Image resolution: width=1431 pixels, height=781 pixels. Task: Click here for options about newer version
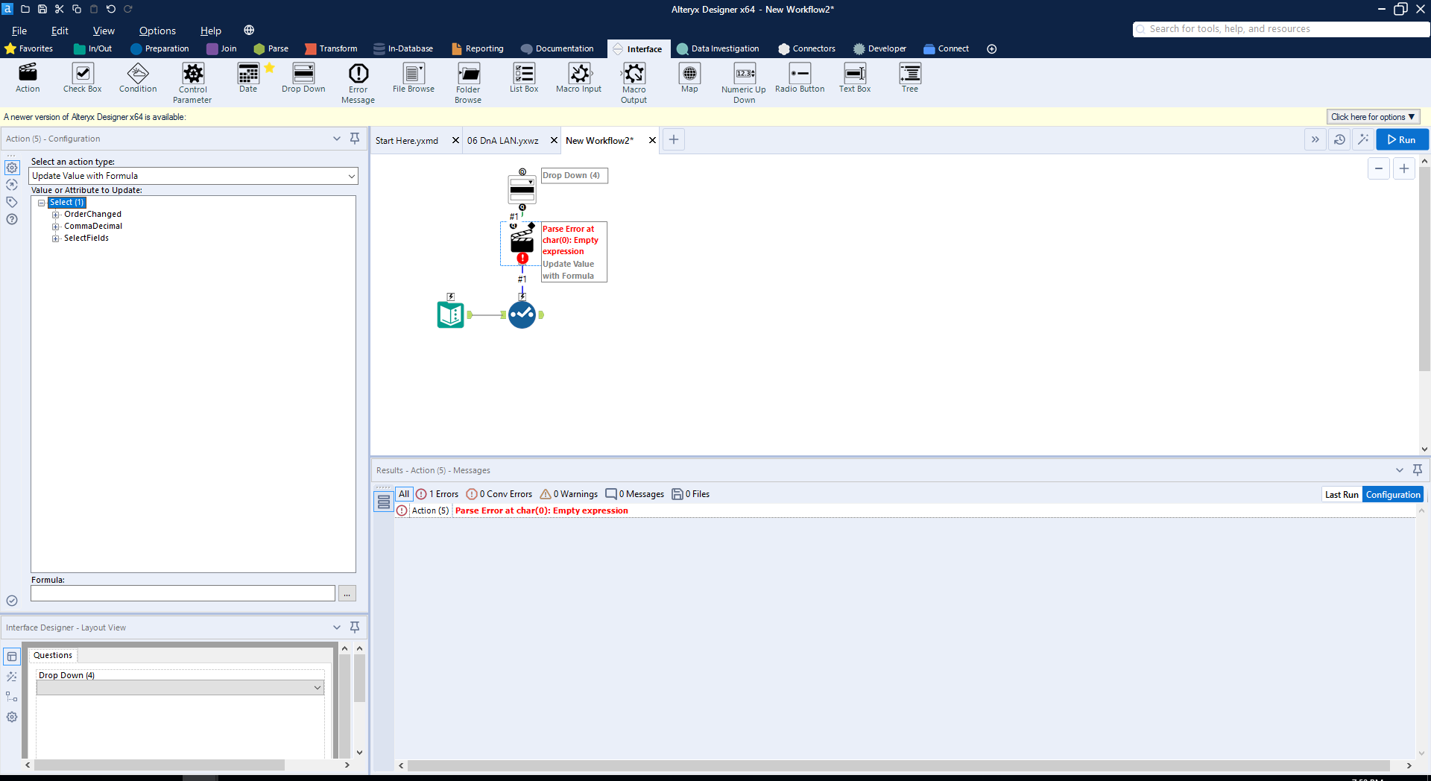coord(1372,117)
